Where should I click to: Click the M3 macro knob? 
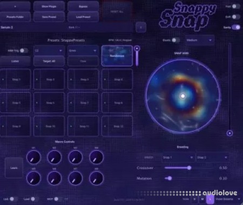click(x=75, y=158)
